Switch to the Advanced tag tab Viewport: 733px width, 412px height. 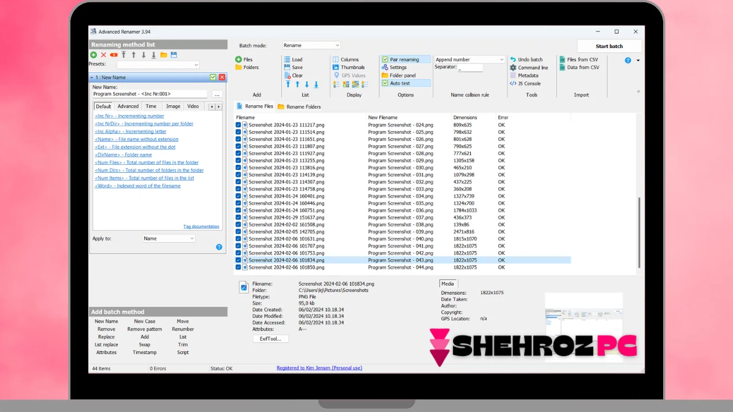pos(128,106)
